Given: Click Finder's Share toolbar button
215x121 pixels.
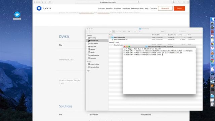Looking at the screenshot, I should coord(135,32).
